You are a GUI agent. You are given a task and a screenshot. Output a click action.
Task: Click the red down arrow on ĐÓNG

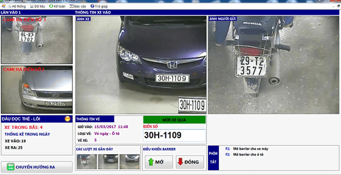pos(180,162)
